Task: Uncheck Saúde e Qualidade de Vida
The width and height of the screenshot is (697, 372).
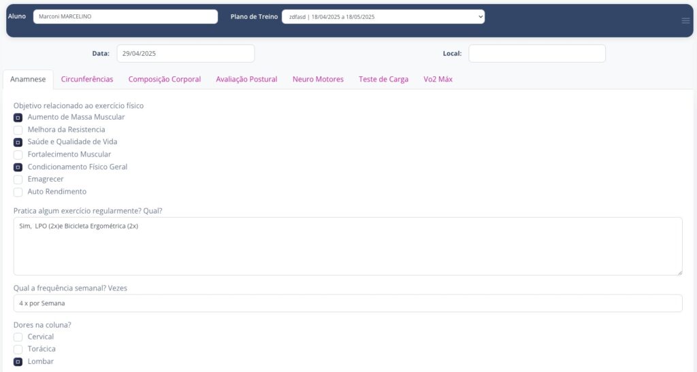Action: (x=18, y=142)
